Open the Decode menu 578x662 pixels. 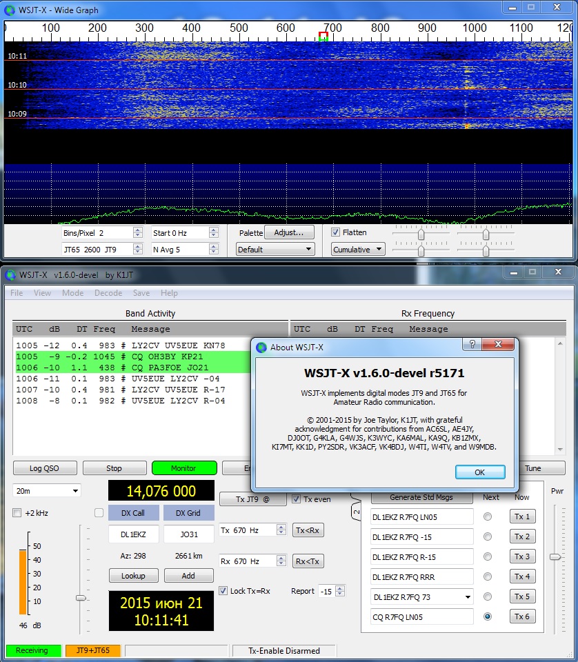[x=108, y=293]
